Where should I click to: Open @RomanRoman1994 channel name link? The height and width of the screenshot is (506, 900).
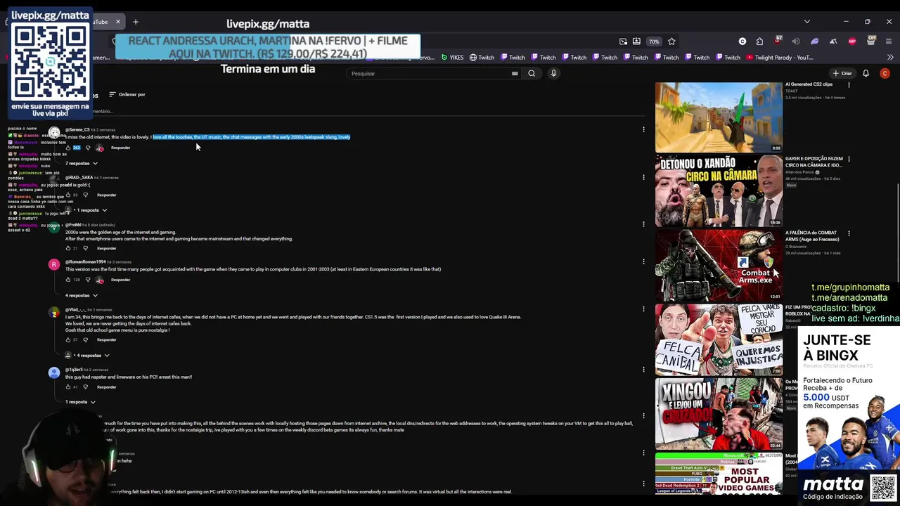pyautogui.click(x=85, y=262)
